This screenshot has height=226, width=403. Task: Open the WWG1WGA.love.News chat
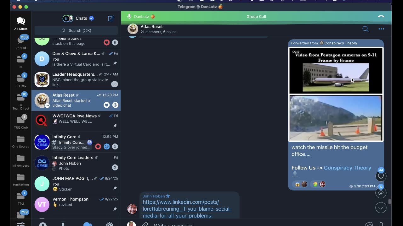(x=76, y=121)
